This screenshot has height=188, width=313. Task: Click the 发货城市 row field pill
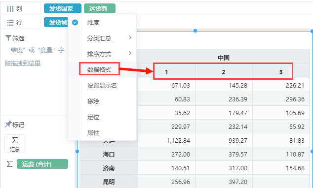56,22
